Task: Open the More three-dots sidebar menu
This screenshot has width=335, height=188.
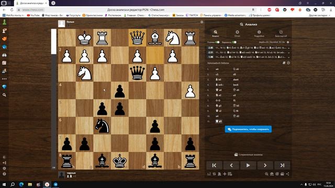Action: pos(4,79)
